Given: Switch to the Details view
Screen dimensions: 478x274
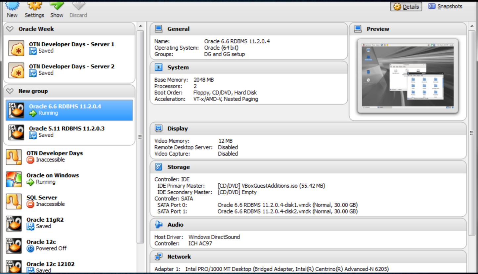Looking at the screenshot, I should tap(406, 6).
